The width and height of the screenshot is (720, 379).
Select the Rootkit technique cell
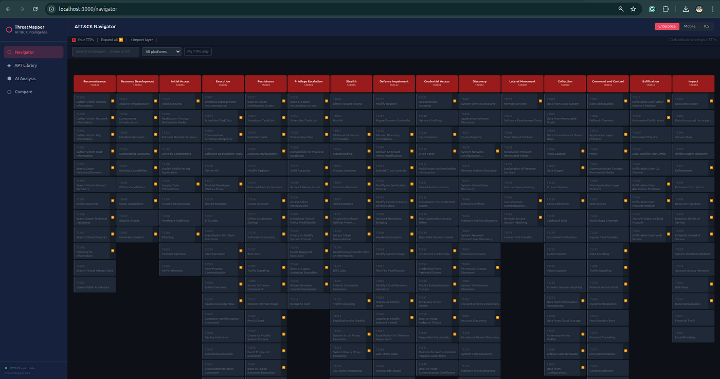(351, 118)
